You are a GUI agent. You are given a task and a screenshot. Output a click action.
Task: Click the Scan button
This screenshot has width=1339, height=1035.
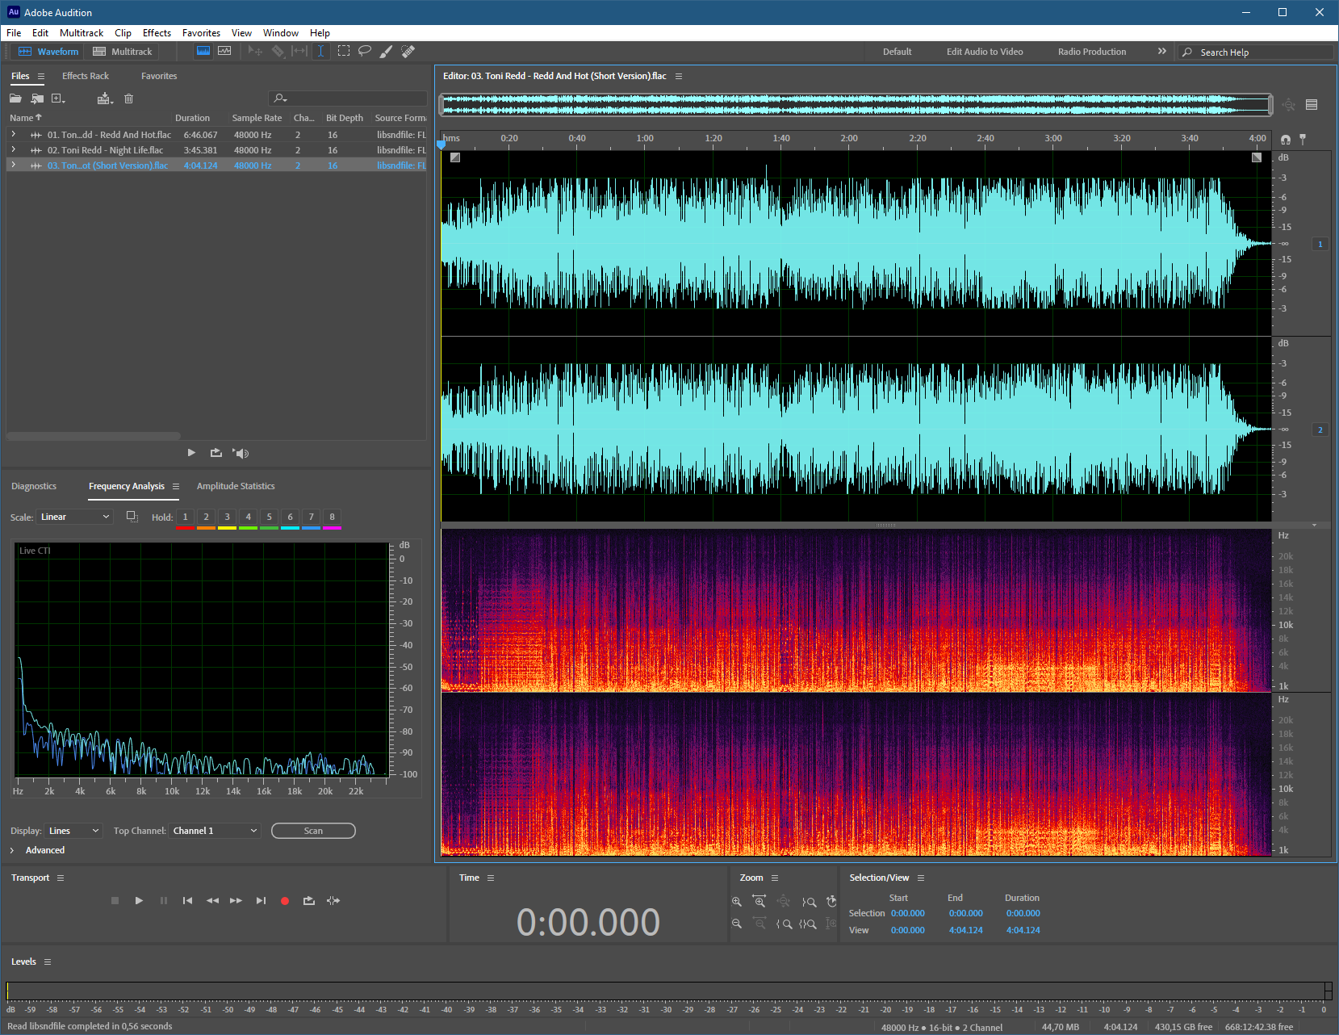click(x=313, y=831)
